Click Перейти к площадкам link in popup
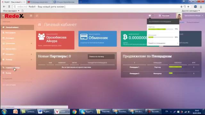 (157, 43)
